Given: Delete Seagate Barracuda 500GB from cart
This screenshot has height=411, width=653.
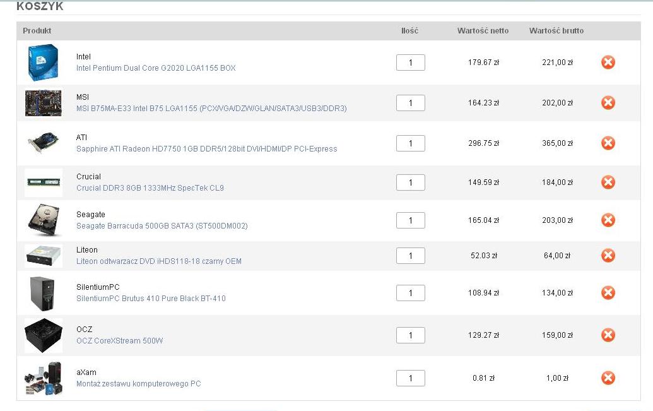Looking at the screenshot, I should click(608, 220).
